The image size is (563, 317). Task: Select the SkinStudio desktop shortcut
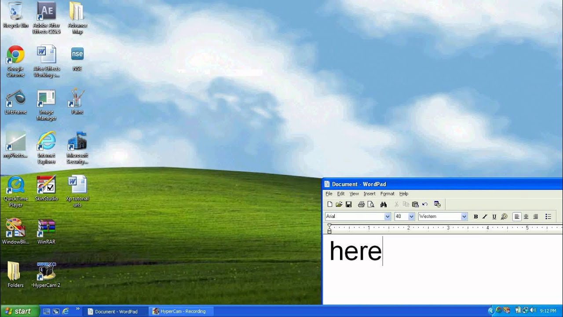tap(46, 188)
